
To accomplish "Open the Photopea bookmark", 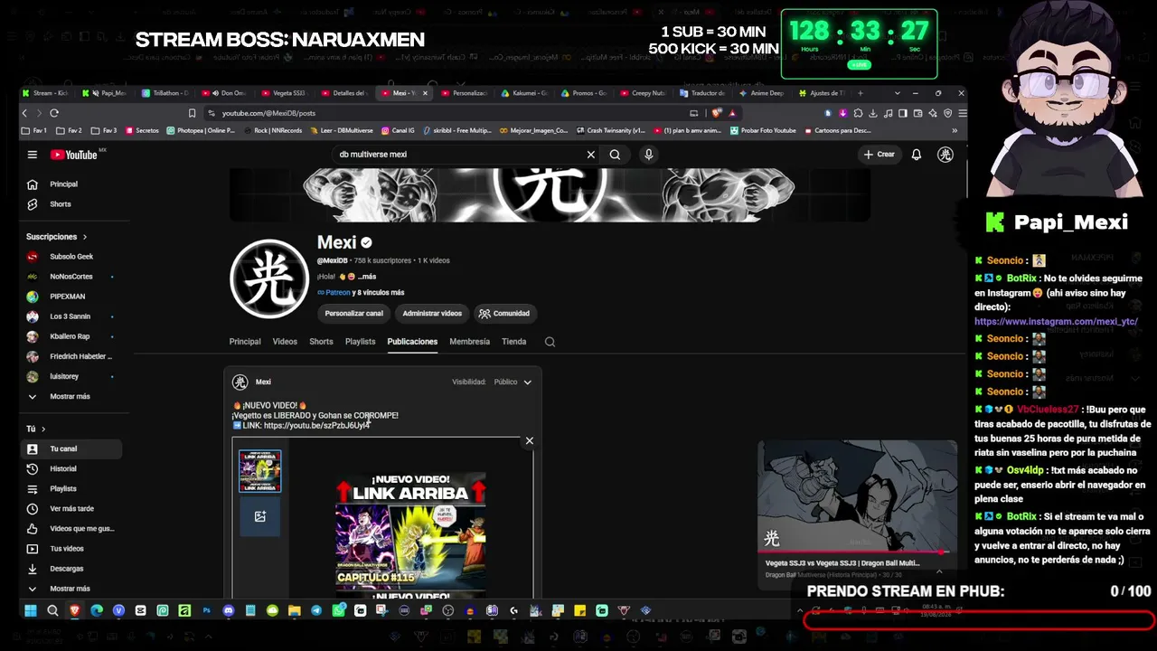I will (x=199, y=131).
